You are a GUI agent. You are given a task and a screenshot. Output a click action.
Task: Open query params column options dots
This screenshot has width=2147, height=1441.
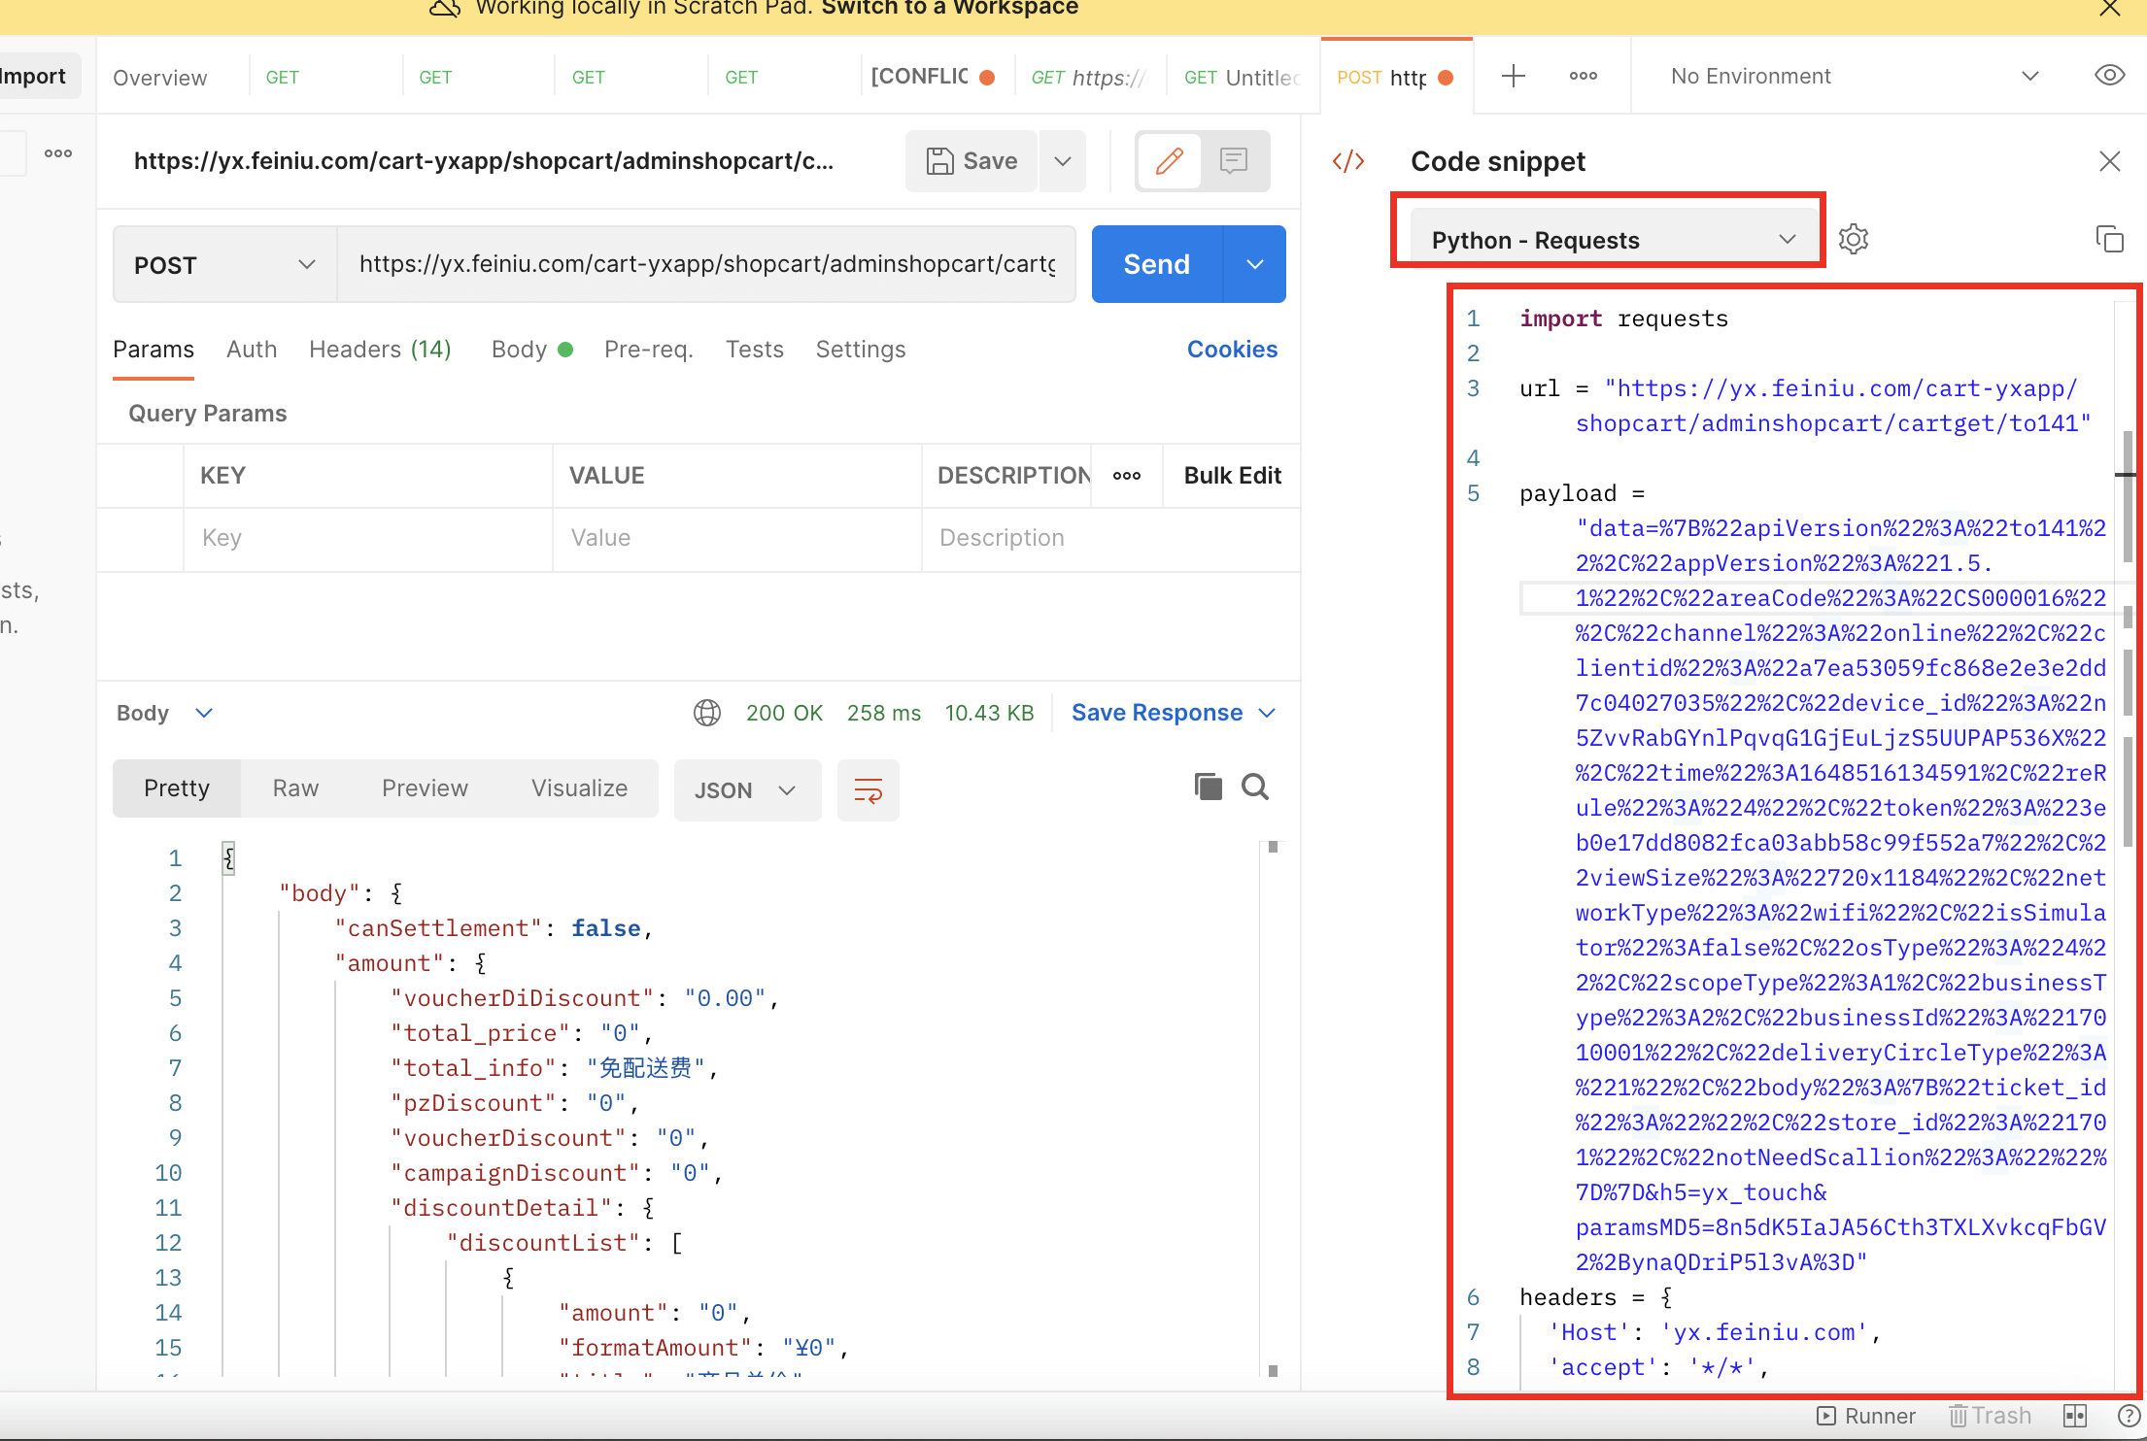pos(1127,476)
